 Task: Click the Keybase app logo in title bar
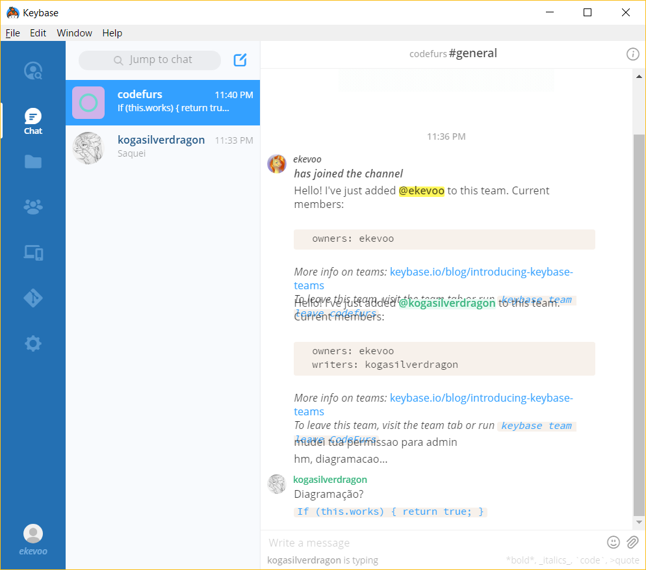pyautogui.click(x=13, y=13)
